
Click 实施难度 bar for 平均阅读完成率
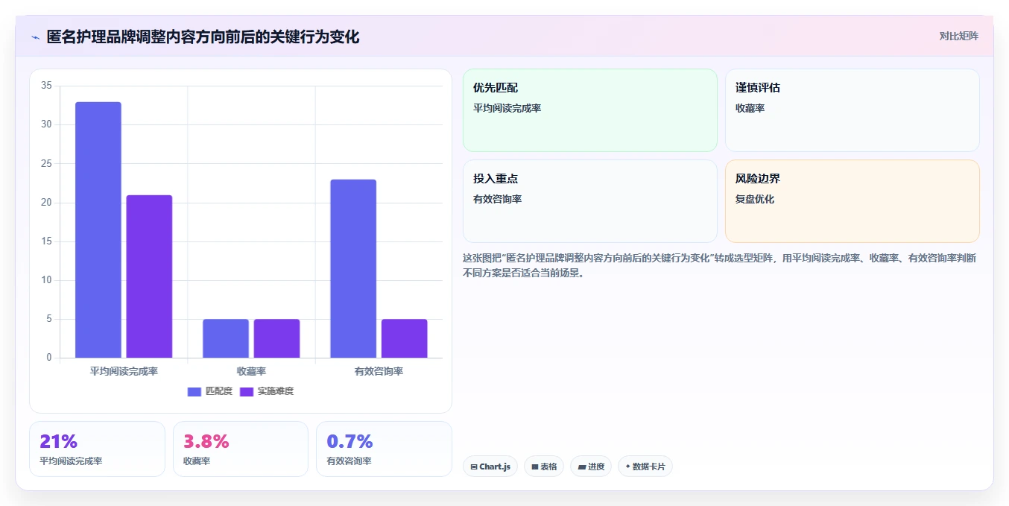click(x=149, y=276)
